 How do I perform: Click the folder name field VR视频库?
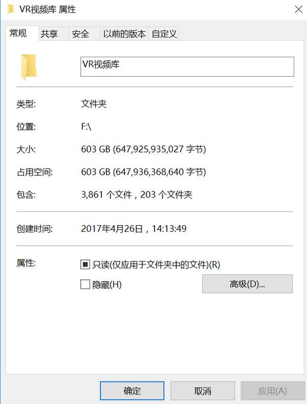coord(187,67)
